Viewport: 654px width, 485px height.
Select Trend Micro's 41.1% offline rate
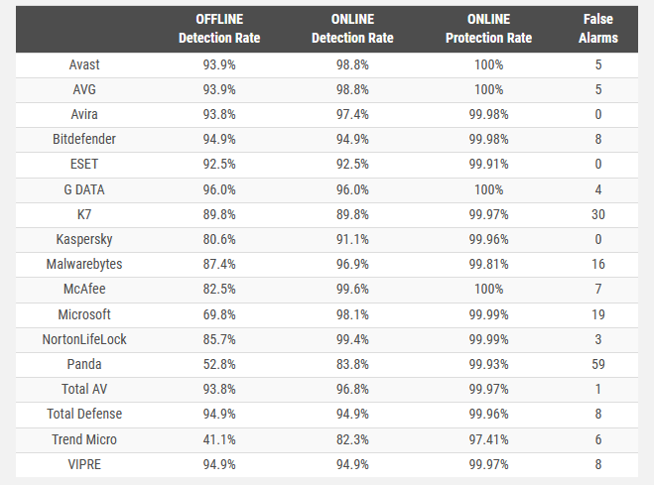218,439
